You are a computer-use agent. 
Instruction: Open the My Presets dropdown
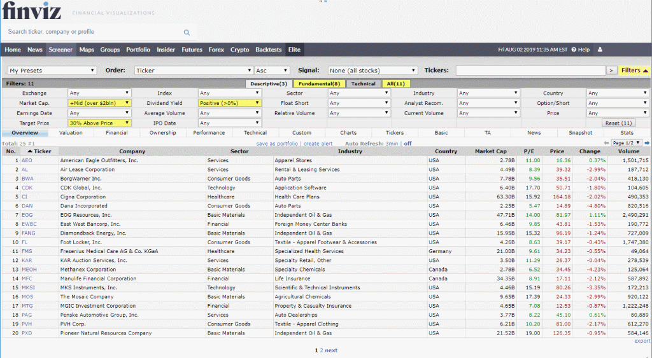[52, 71]
